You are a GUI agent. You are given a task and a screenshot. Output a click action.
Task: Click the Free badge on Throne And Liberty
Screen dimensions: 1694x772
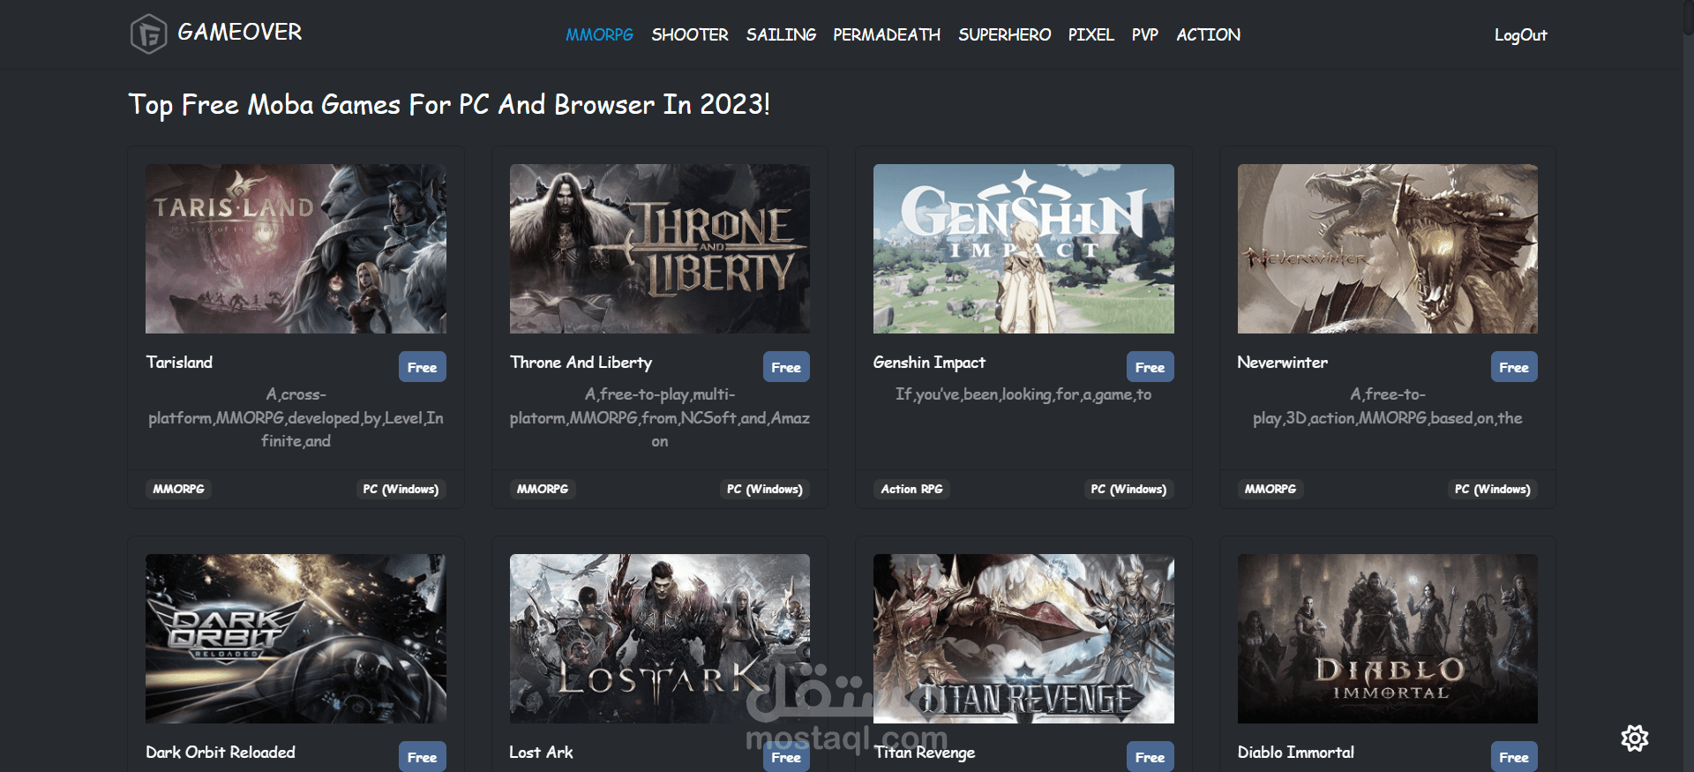coord(786,367)
